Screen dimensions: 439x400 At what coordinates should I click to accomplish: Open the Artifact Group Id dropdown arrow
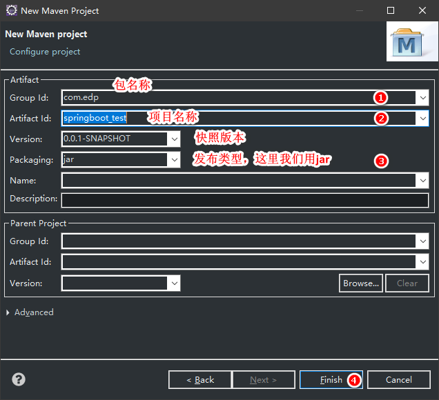pos(422,98)
